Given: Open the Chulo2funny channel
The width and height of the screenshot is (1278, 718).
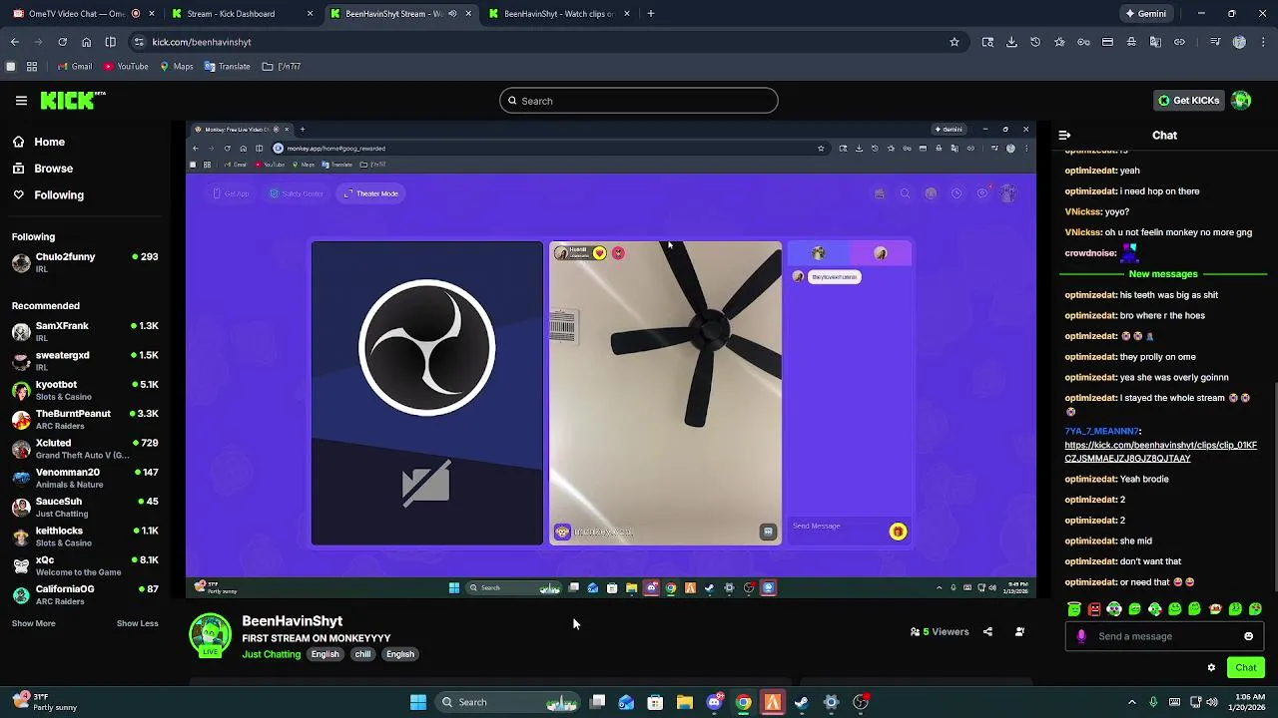Looking at the screenshot, I should pyautogui.click(x=85, y=262).
